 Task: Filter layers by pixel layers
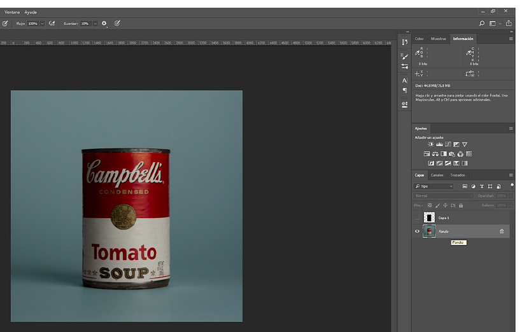(x=465, y=186)
